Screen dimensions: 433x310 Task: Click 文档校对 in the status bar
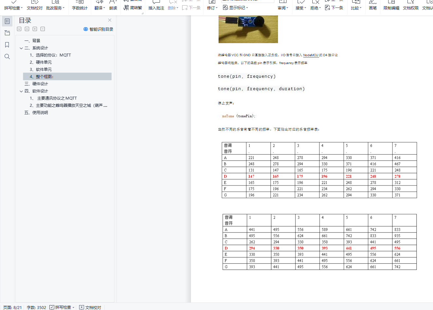pos(90,307)
